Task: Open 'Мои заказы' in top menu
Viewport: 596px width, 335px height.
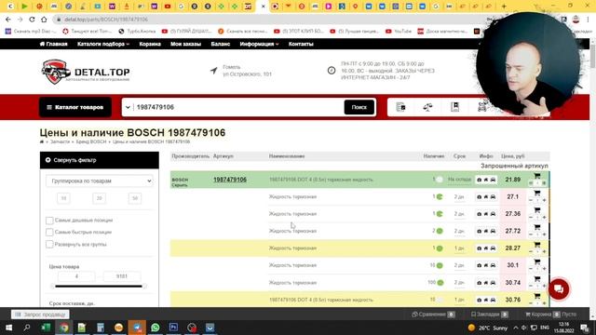Action: [185, 44]
